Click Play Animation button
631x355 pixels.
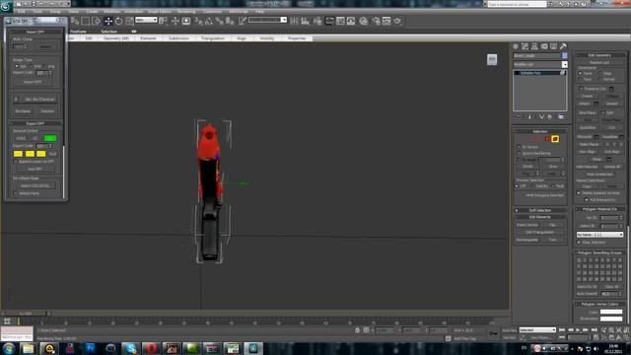[x=578, y=330]
